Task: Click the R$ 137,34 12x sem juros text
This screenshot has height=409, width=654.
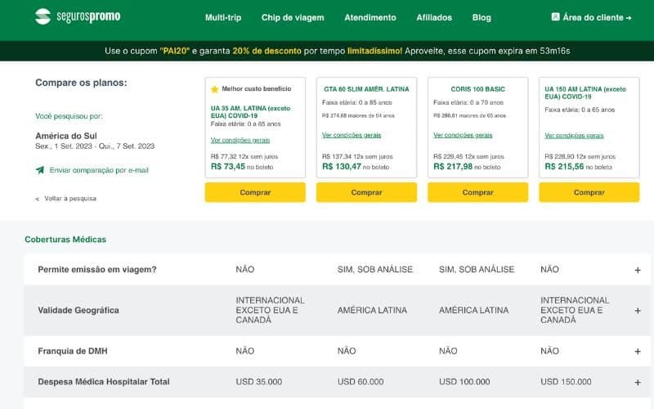Action: click(357, 156)
